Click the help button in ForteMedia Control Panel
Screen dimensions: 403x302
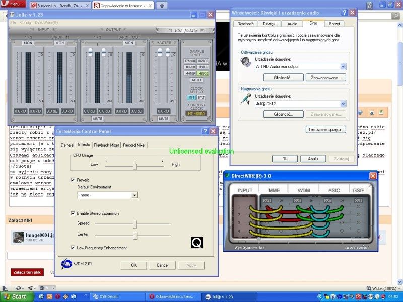coord(205,131)
